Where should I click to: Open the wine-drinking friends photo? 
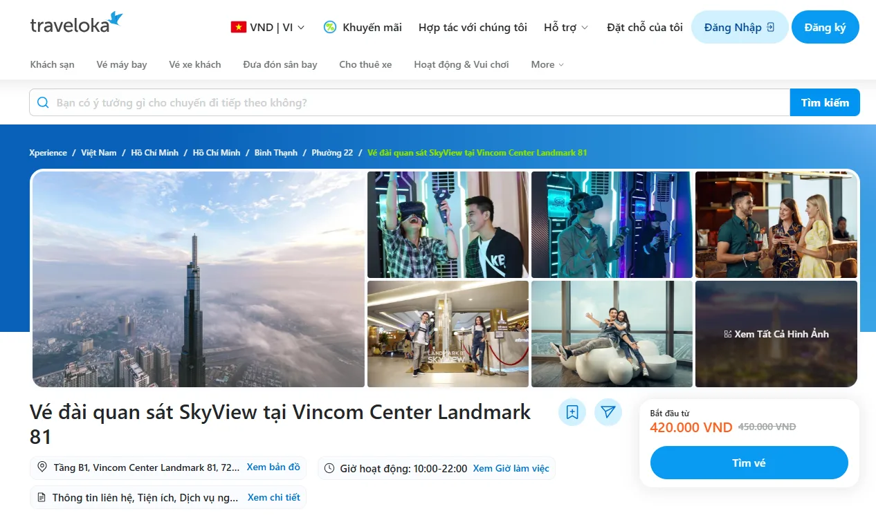coord(776,225)
